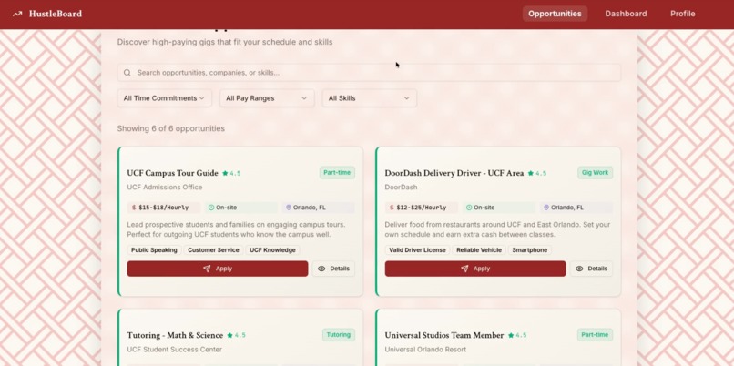The image size is (734, 366).
Task: Go to the Profile tab
Action: pos(682,14)
